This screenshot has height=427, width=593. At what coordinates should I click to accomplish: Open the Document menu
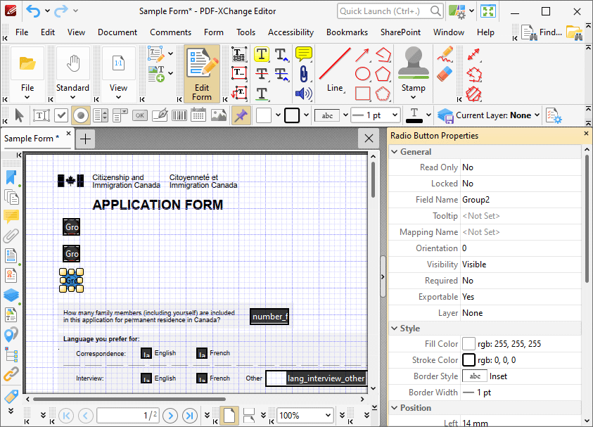(117, 32)
